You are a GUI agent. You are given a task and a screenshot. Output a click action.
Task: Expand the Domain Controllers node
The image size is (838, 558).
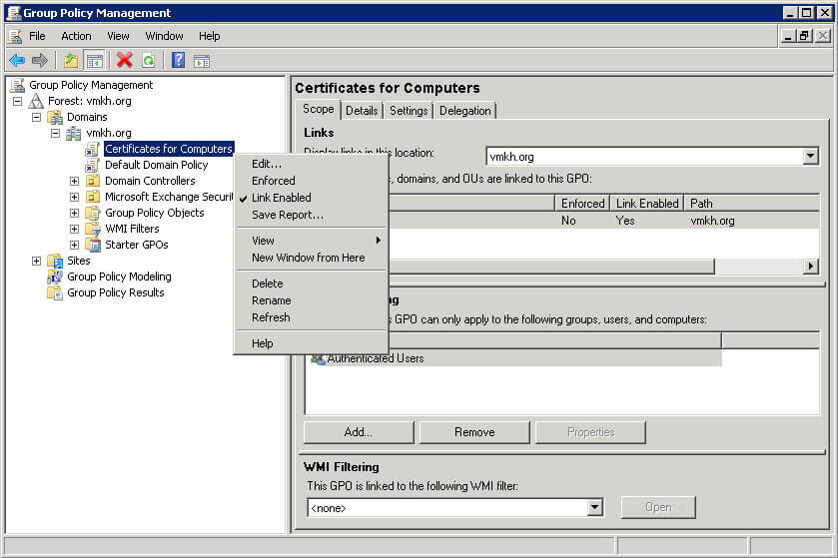(x=74, y=181)
